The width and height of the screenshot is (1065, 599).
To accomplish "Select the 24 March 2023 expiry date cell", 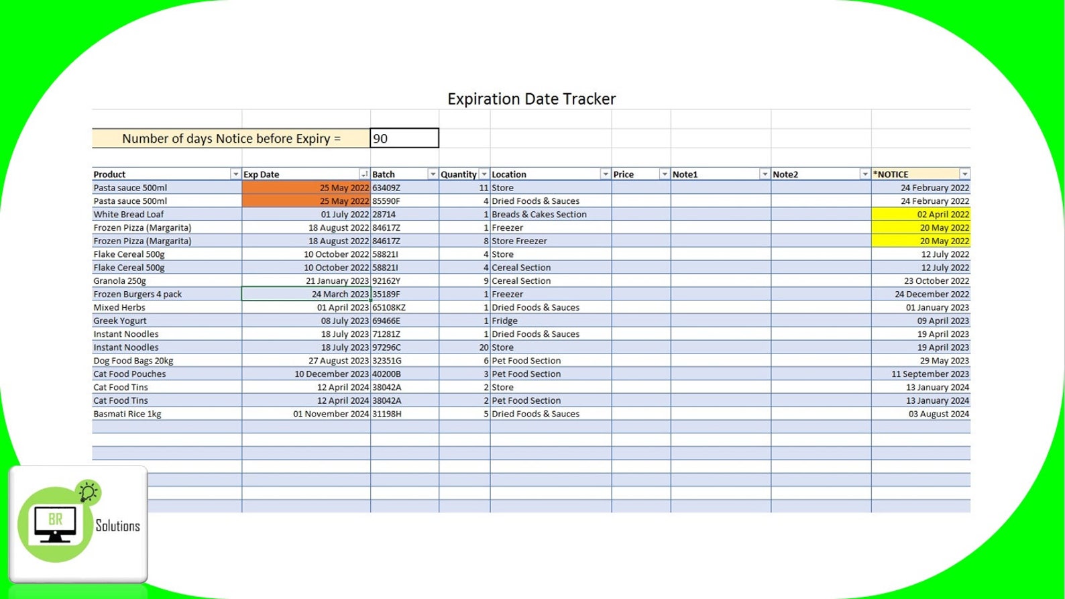I will [x=306, y=294].
